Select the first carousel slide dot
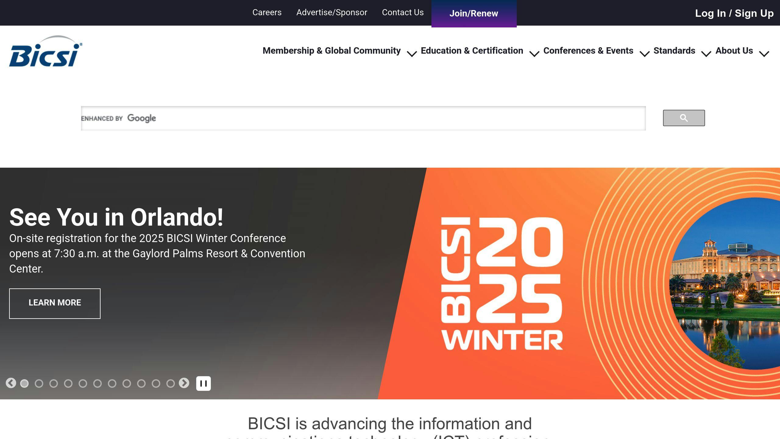Viewport: 780px width, 439px height. click(24, 384)
